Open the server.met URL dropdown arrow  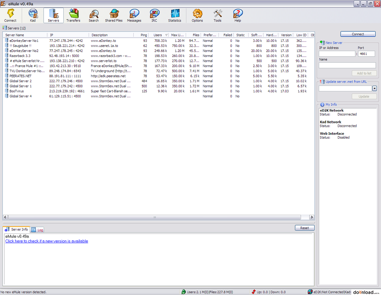[374, 88]
